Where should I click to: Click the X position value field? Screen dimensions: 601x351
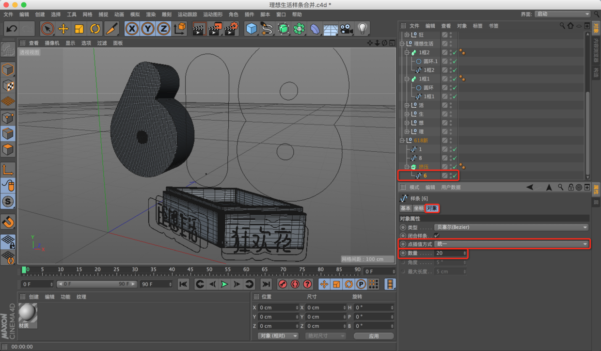tap(279, 307)
